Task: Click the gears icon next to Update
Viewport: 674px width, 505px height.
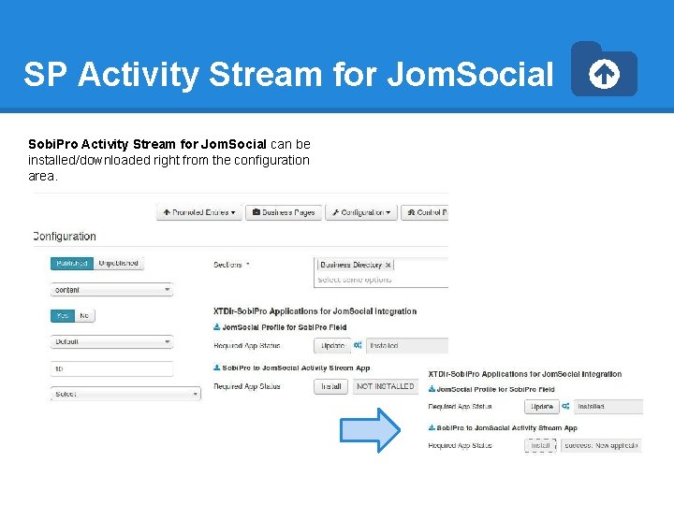Action: point(358,345)
